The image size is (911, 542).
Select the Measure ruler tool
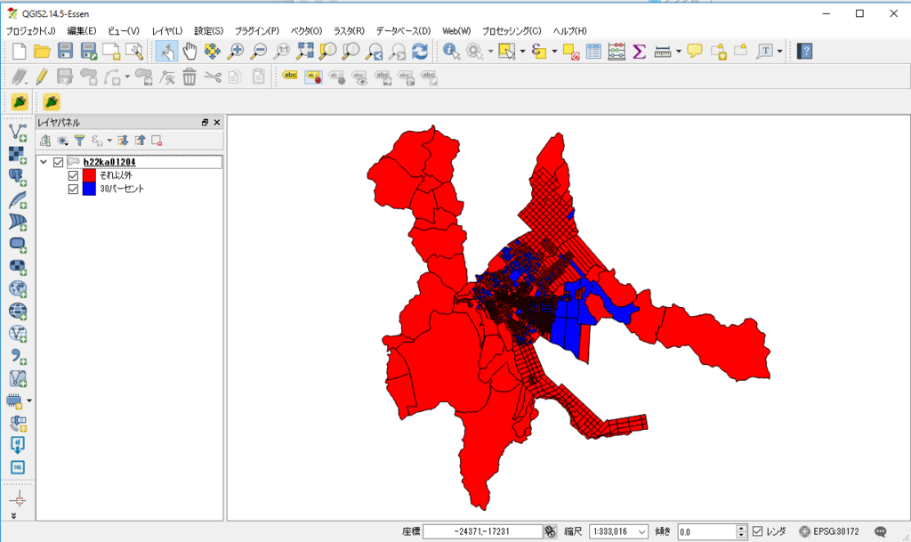coord(662,51)
